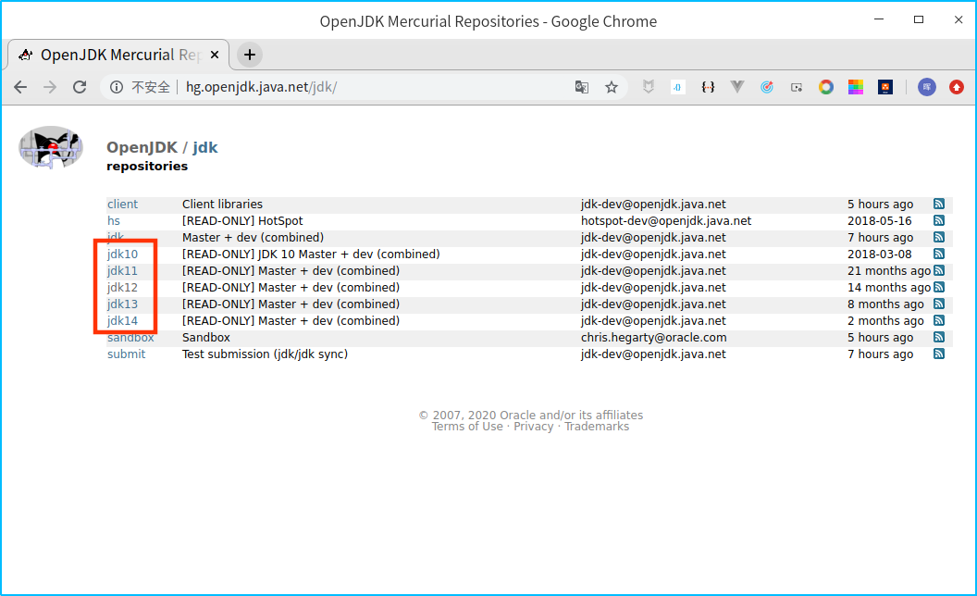Open the jdk14 repository link

click(x=122, y=320)
